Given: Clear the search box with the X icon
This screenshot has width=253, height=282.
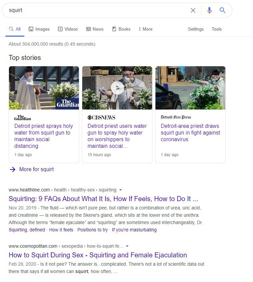Looking at the screenshot, I should tap(193, 10).
